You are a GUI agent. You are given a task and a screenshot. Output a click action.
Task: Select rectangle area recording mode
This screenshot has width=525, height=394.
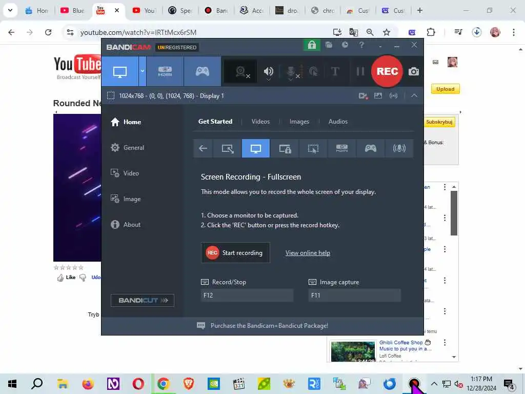pyautogui.click(x=227, y=148)
